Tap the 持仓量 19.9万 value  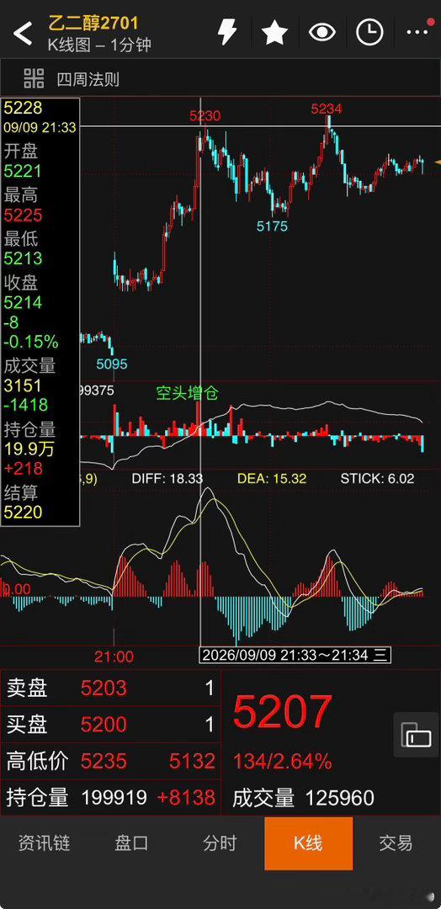coord(28,448)
